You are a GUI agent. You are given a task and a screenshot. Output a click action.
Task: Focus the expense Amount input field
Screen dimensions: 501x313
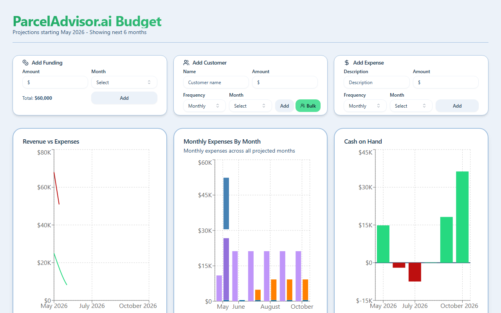tap(446, 83)
